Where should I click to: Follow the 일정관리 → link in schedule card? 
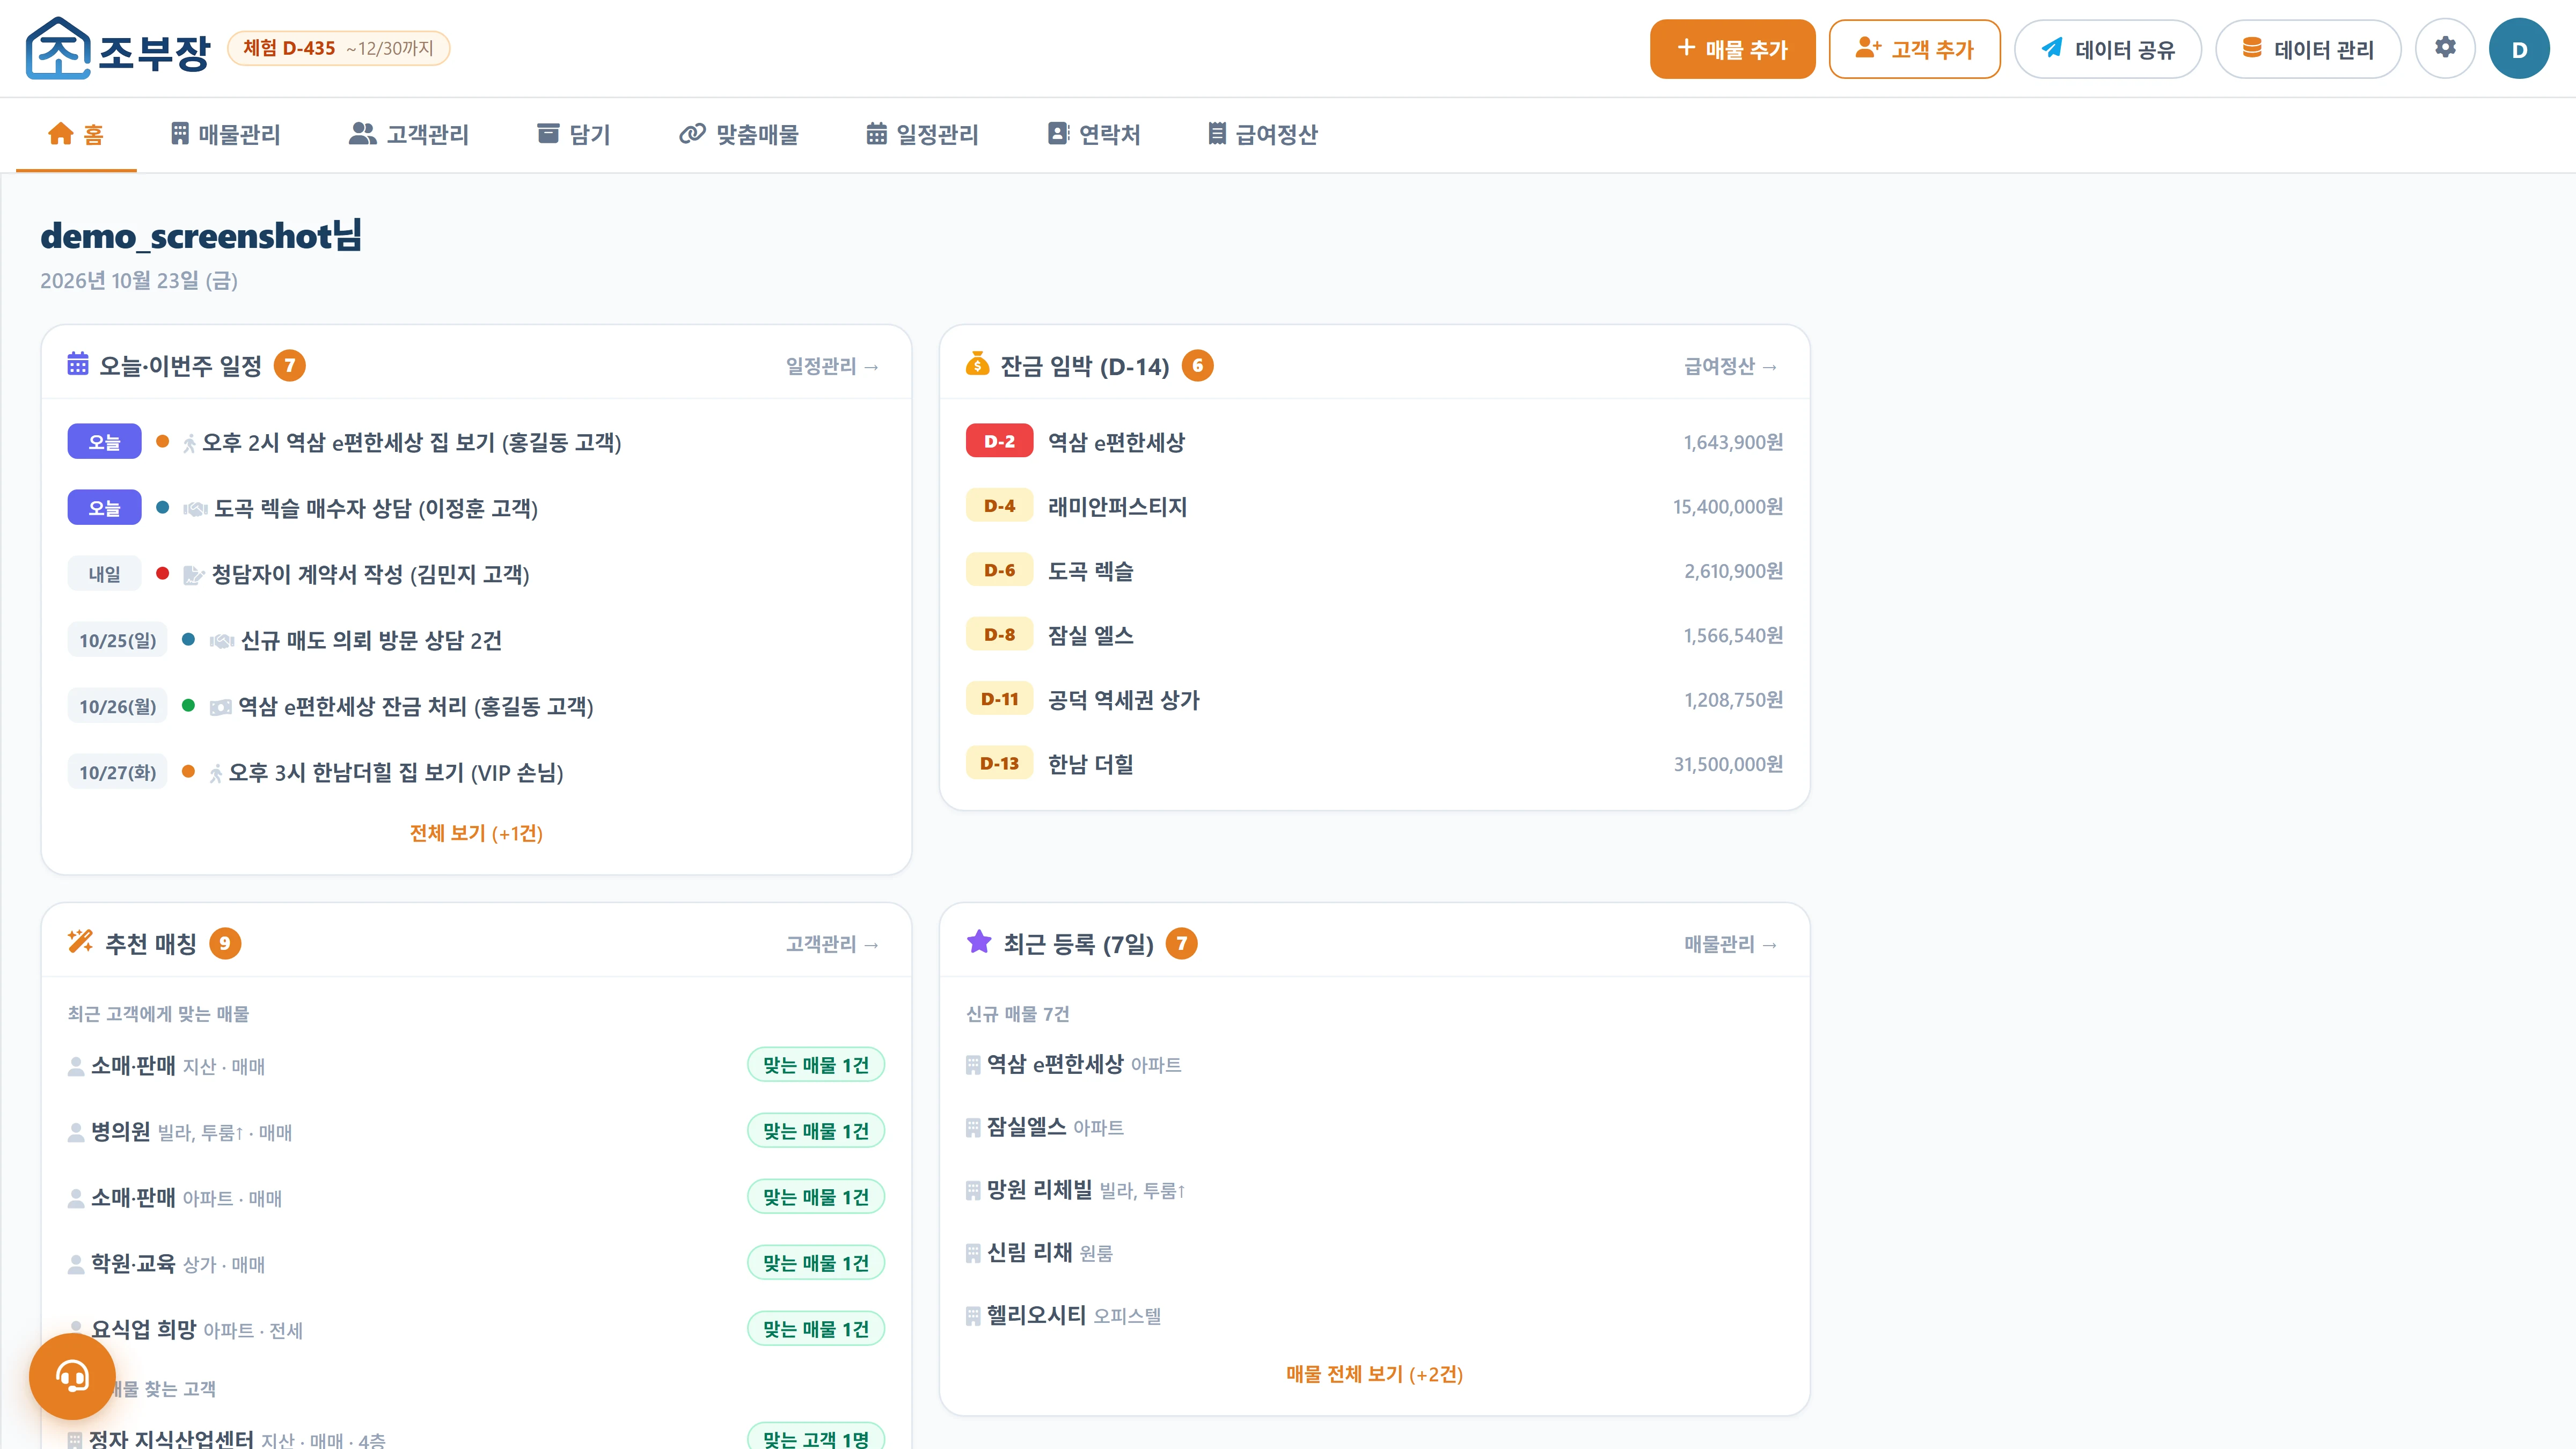(832, 366)
